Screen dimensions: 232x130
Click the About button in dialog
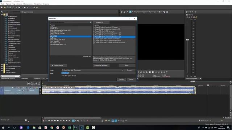pyautogui.click(x=127, y=65)
